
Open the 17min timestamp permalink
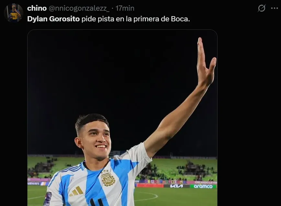125,8
